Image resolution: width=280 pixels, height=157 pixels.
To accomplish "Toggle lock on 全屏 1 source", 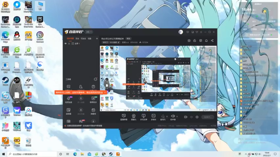I will coord(69,43).
